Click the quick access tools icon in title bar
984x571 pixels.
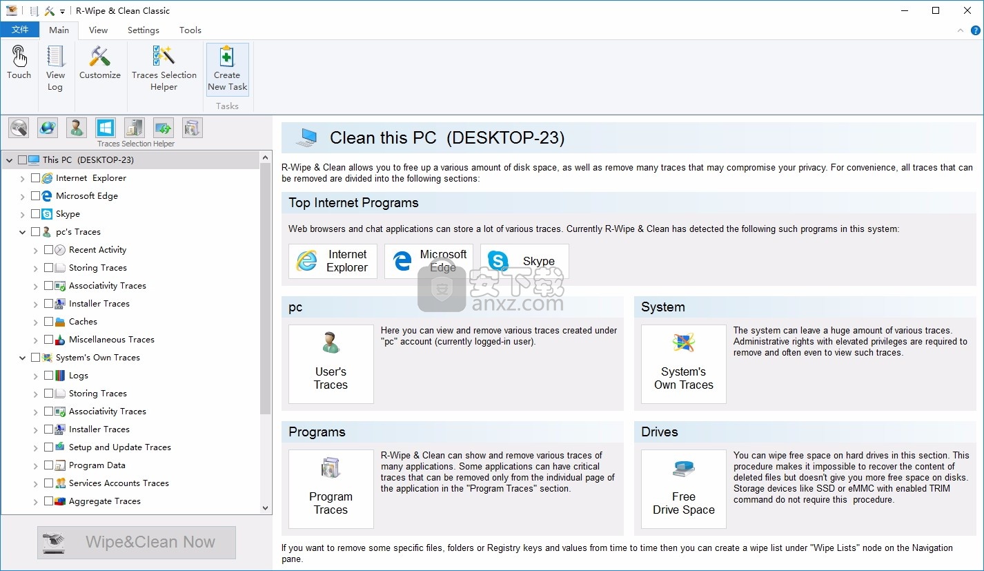(49, 11)
